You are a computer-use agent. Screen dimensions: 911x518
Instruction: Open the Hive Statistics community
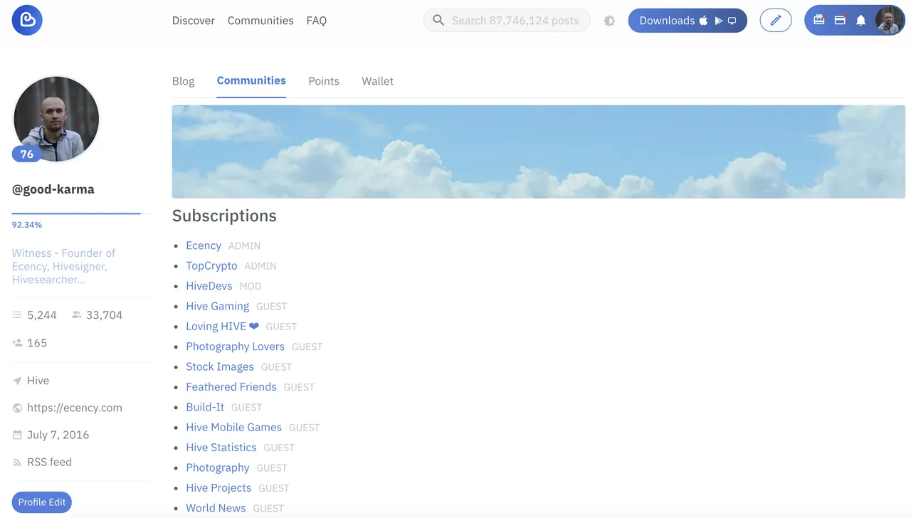(221, 447)
